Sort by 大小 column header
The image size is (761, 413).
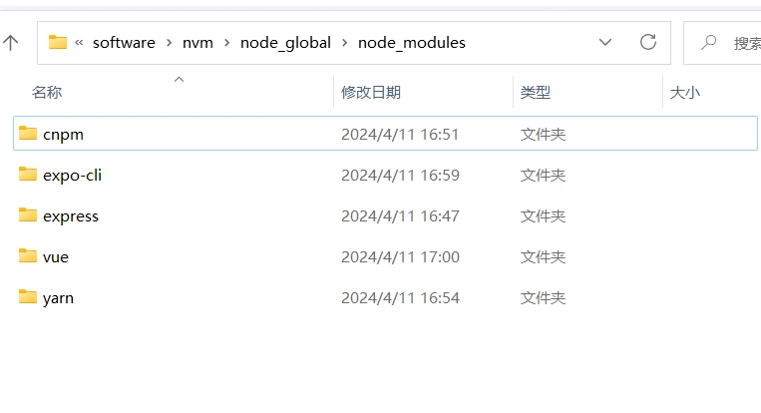click(685, 92)
